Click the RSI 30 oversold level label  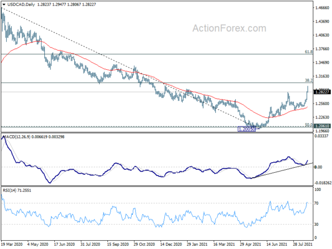317,224
